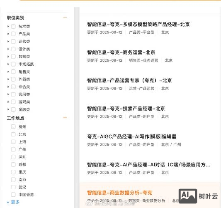Select the 南京 location checkbox
This screenshot has width=221, height=208.
(x=13, y=180)
